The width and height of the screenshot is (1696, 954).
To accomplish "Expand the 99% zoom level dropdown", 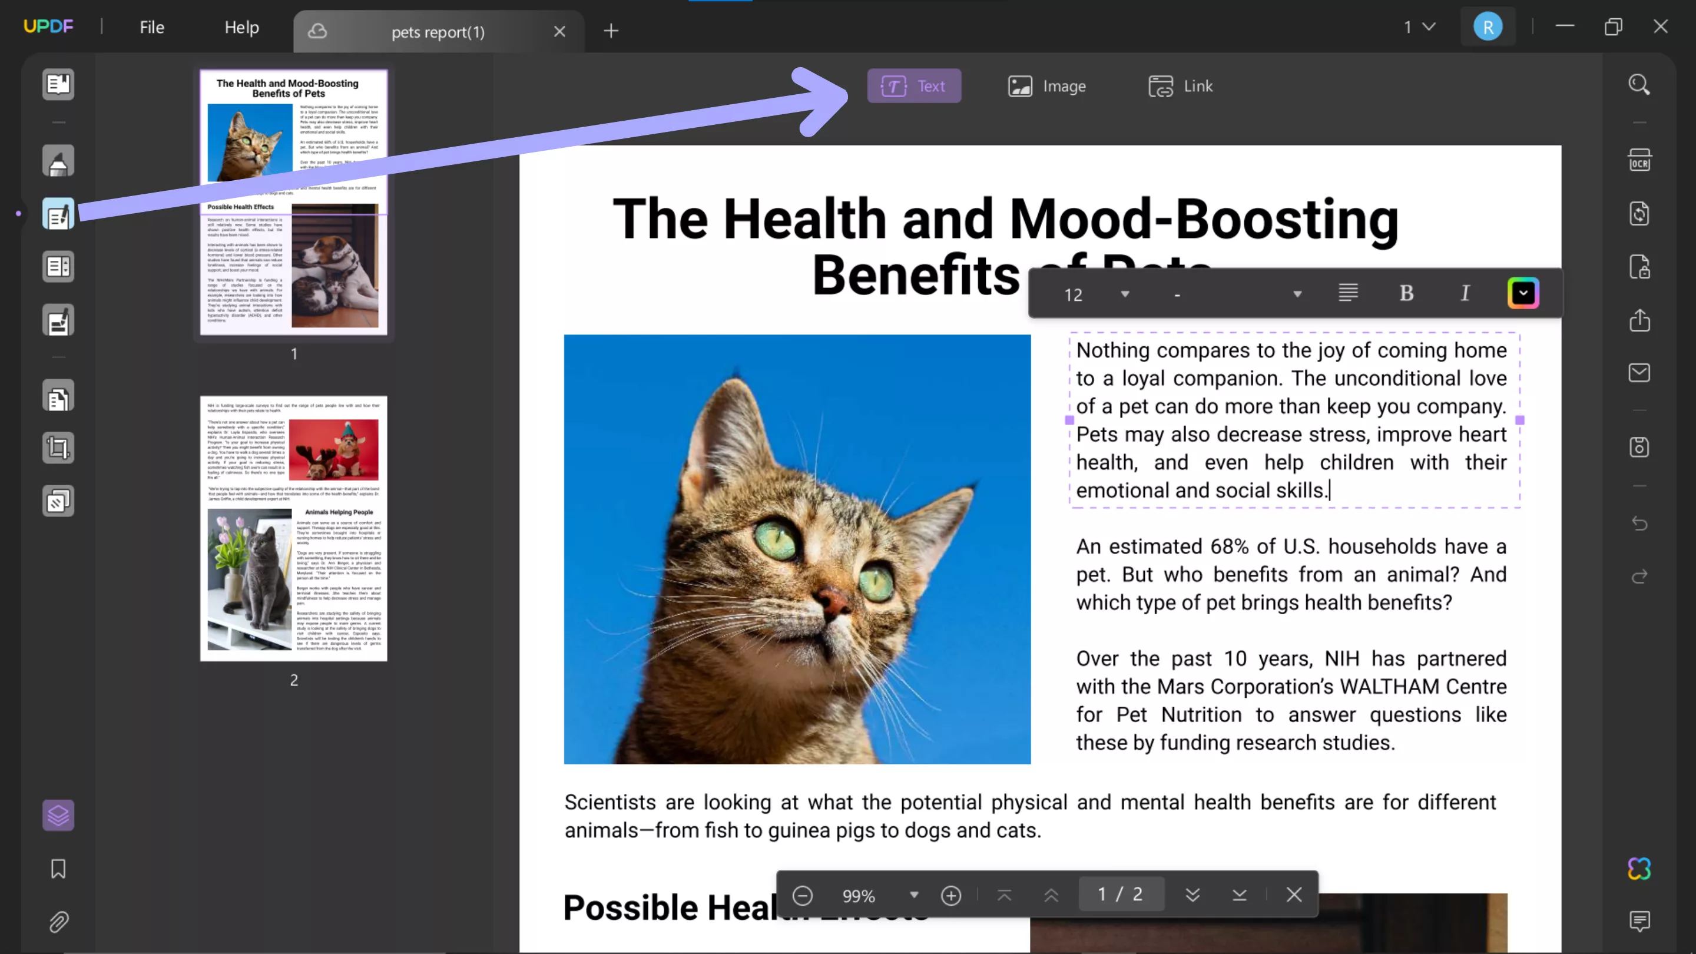I will click(913, 895).
